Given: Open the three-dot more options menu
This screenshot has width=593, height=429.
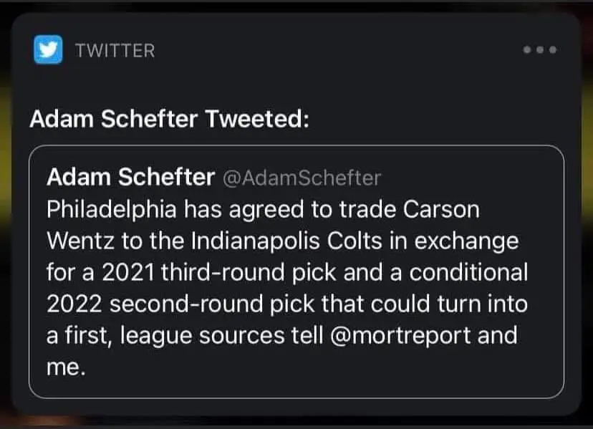Looking at the screenshot, I should 540,50.
